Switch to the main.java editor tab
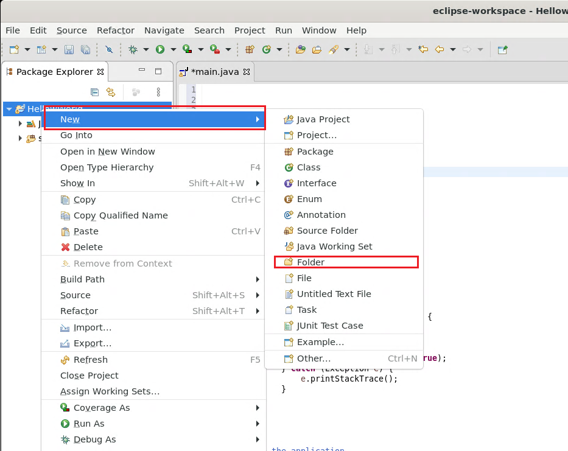 214,72
